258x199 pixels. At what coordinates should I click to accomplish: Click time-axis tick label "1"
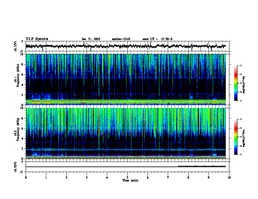tap(46, 178)
